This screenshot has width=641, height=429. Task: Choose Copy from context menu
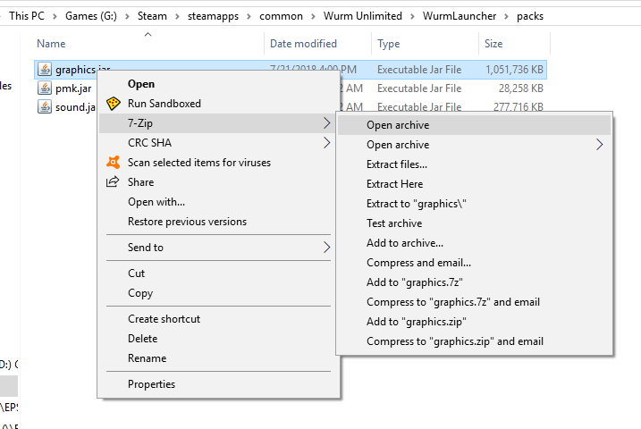point(219,293)
